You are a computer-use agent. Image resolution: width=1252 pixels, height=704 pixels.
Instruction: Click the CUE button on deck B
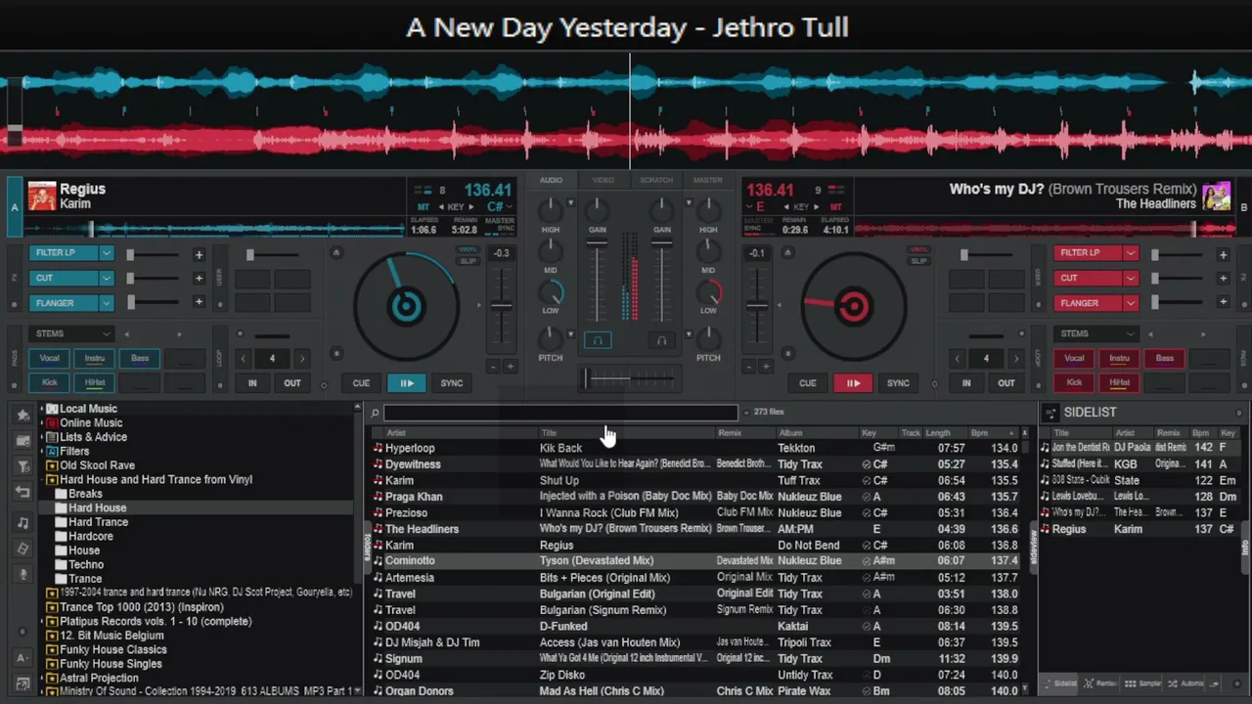tap(807, 383)
